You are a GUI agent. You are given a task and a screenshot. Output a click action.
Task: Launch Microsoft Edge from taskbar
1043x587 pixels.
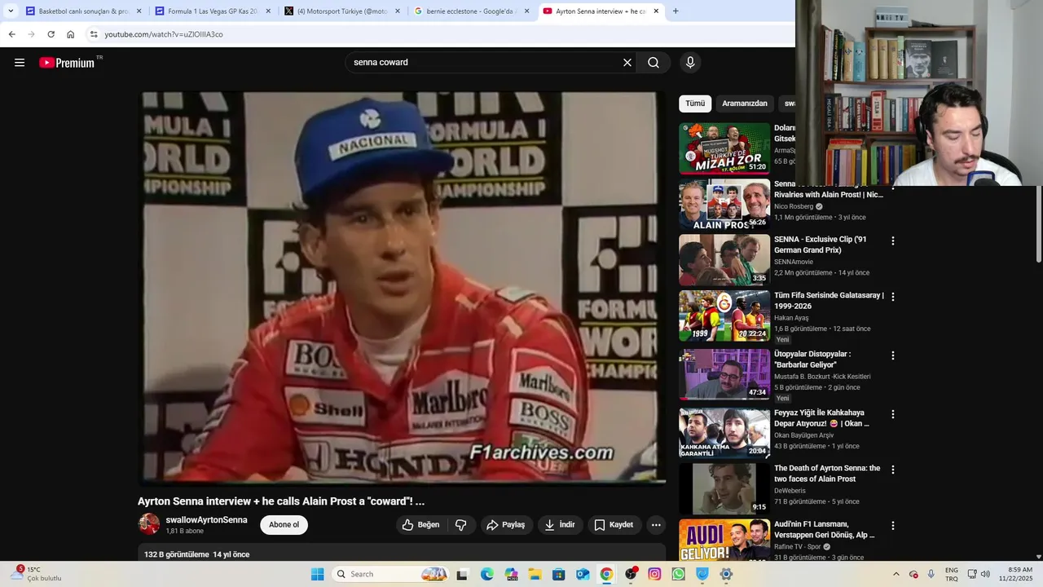pyautogui.click(x=486, y=574)
